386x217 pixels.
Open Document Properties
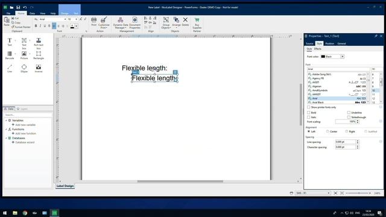[134, 23]
